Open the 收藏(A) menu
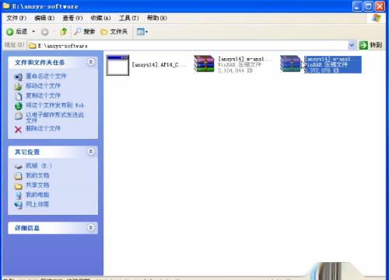This screenshot has height=280, width=389. click(x=100, y=18)
